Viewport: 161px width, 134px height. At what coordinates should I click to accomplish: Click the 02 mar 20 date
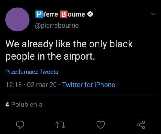[x=42, y=85]
